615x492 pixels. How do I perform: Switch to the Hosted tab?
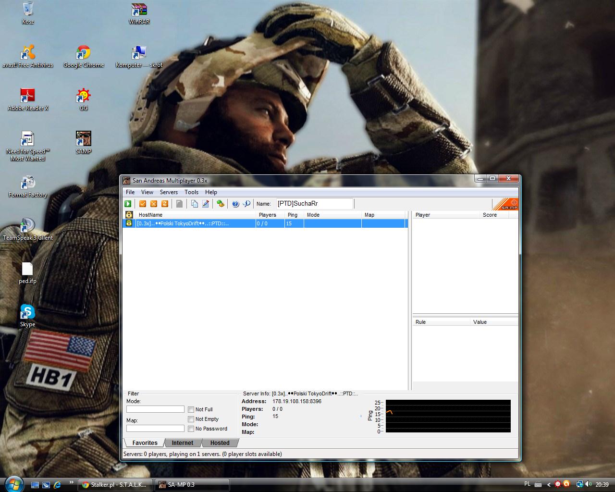pyautogui.click(x=220, y=443)
